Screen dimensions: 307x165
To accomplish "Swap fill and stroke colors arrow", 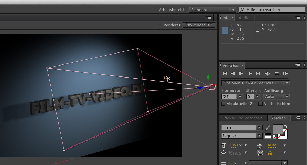I will (x=285, y=126).
